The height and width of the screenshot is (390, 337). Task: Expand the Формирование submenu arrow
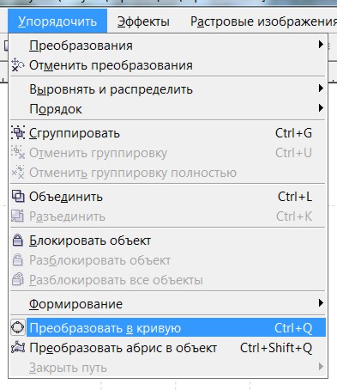(x=321, y=303)
